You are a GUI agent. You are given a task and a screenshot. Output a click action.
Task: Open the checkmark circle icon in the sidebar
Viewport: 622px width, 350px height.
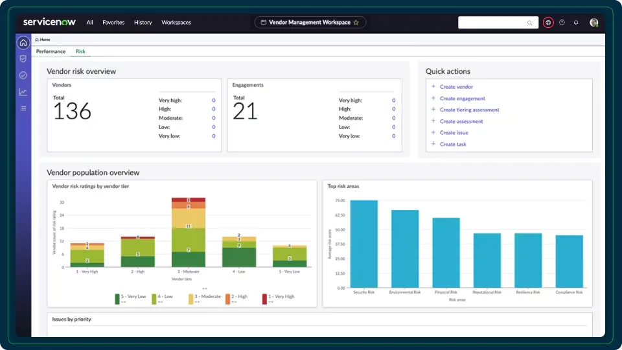pyautogui.click(x=23, y=75)
